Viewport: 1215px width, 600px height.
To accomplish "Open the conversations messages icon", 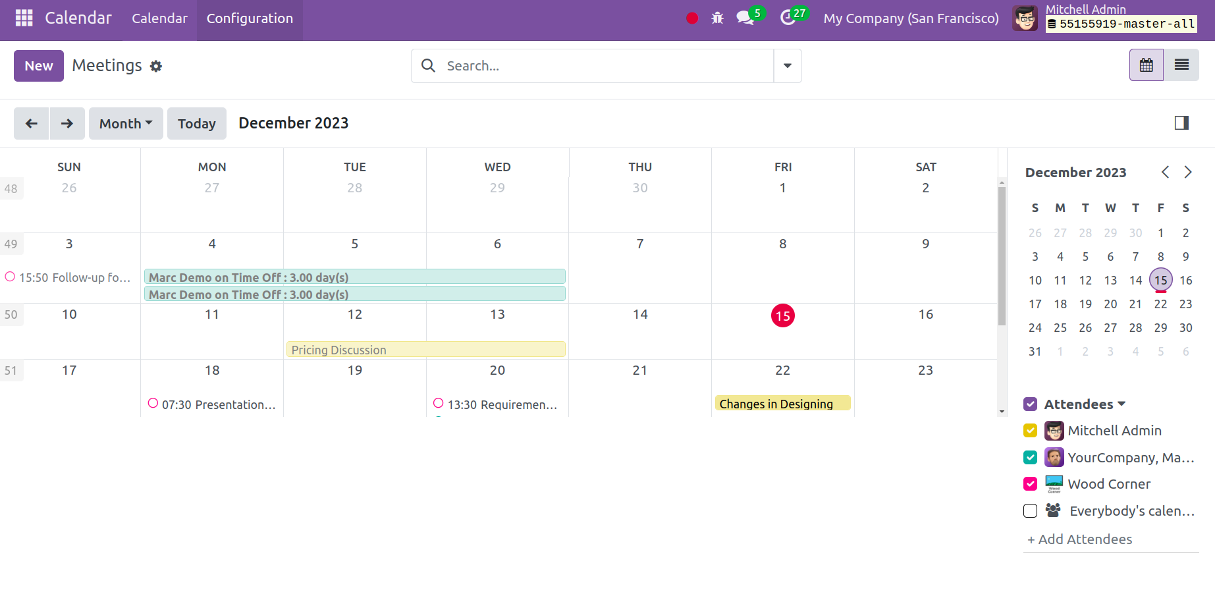I will [x=745, y=18].
